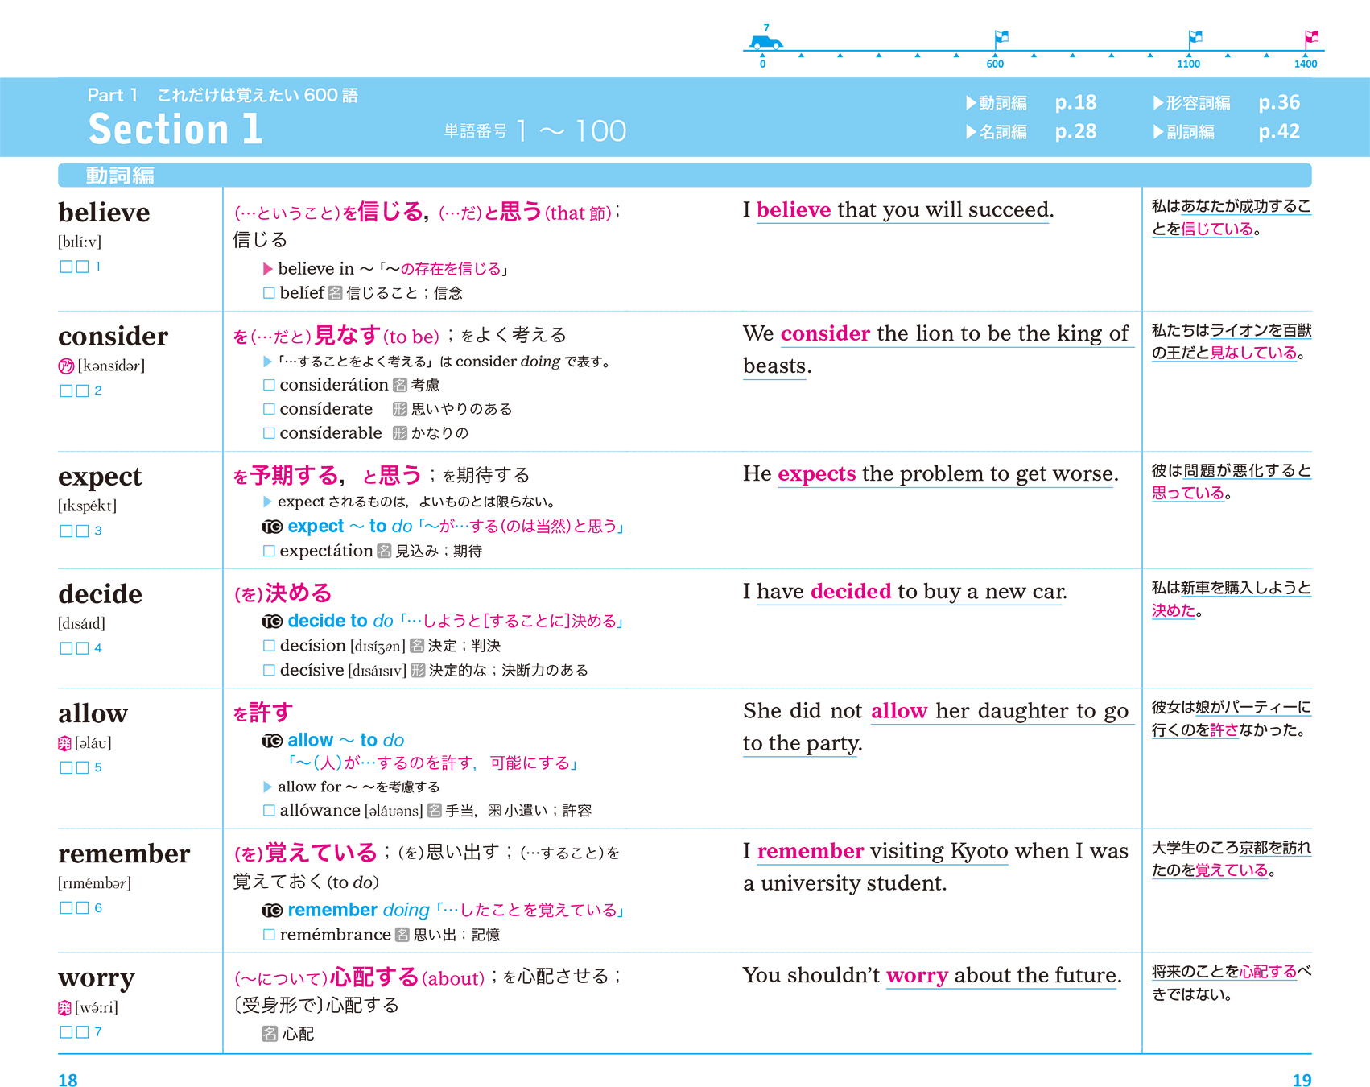Click page number 18 at the bottom
1370x1087 pixels.
[68, 1081]
